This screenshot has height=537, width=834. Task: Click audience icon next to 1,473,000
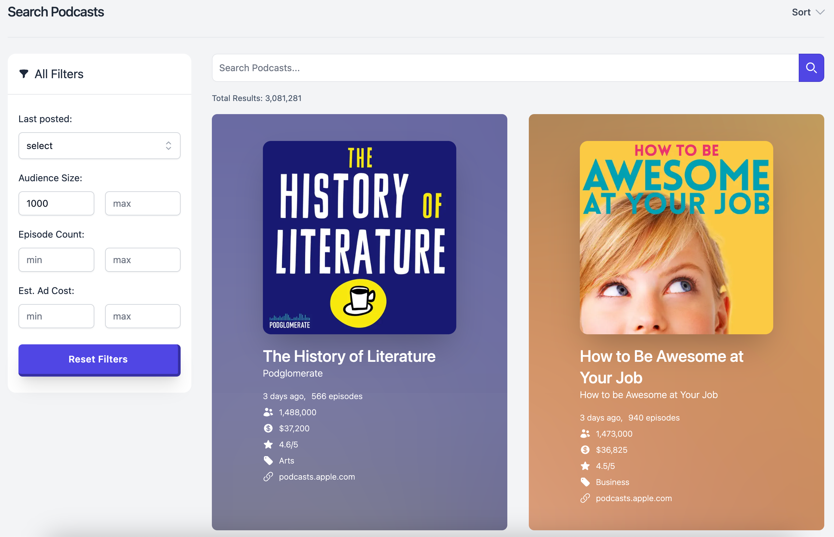(585, 434)
